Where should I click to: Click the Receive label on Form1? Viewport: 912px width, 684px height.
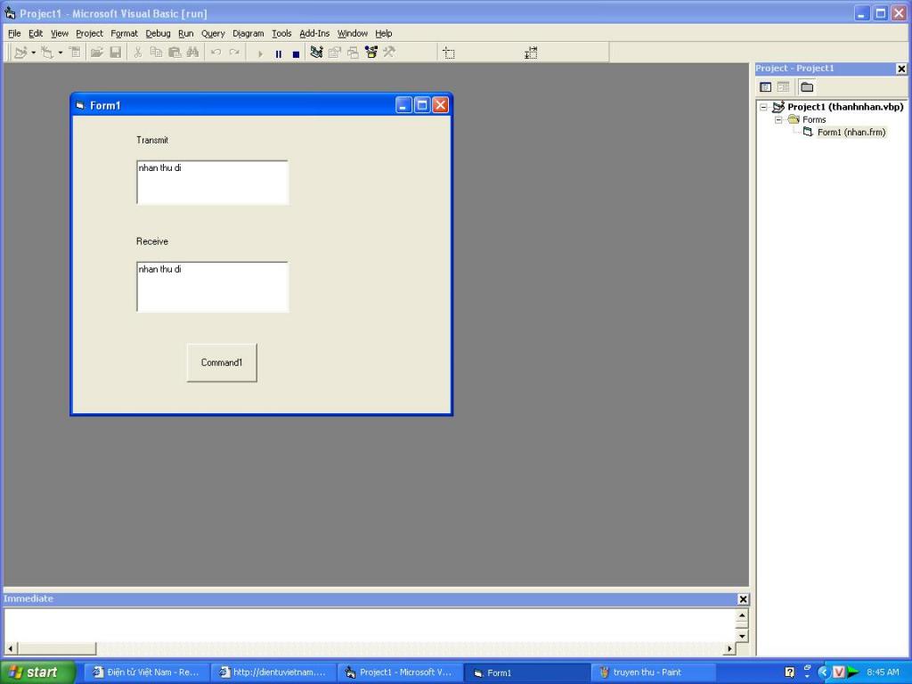tap(151, 241)
